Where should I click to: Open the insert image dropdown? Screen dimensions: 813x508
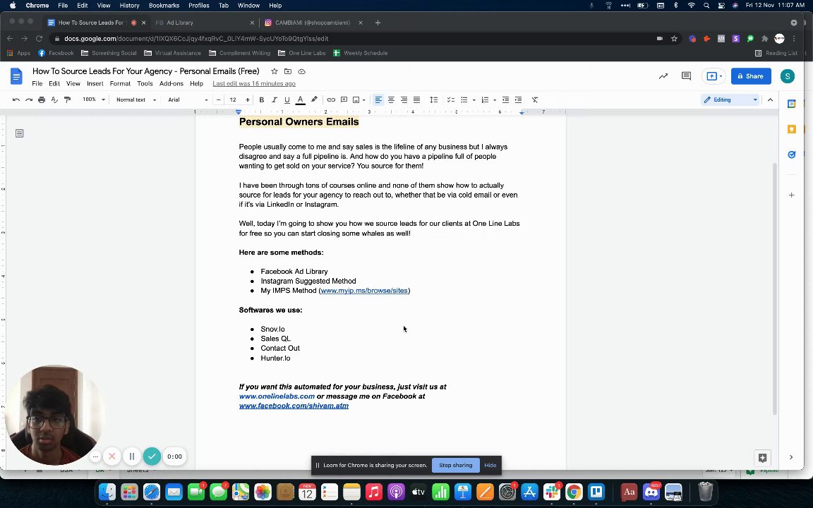pyautogui.click(x=359, y=99)
